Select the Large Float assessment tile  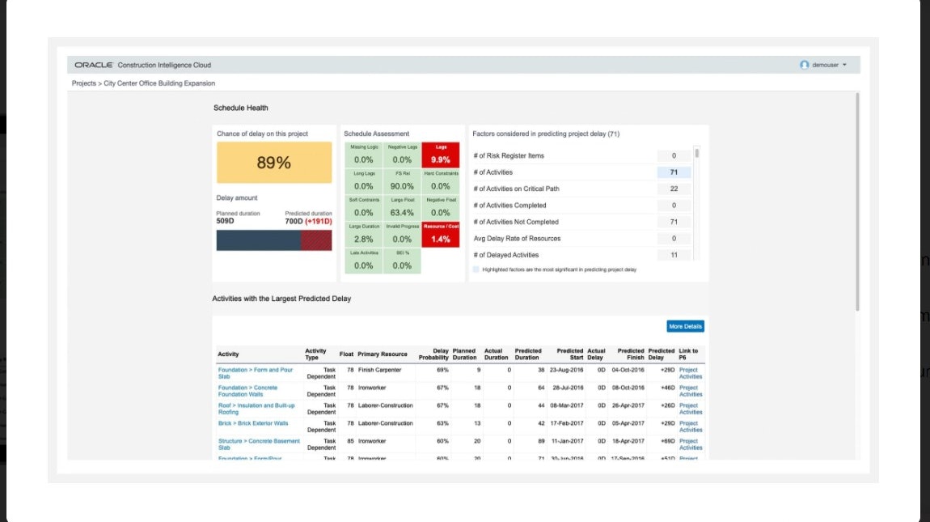[x=401, y=208]
